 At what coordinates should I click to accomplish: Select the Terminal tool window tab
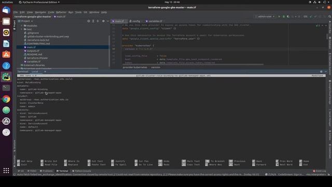point(62,171)
